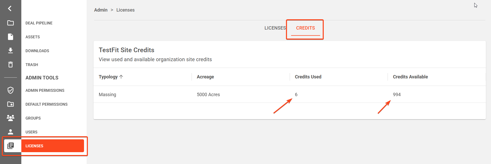Click the Licenses stacked-pages icon

tap(11, 146)
